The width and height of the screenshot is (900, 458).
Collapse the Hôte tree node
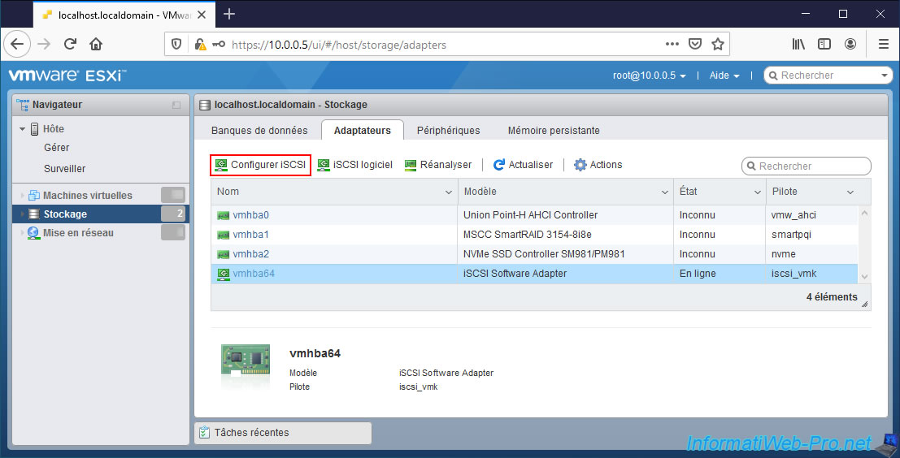(23, 129)
